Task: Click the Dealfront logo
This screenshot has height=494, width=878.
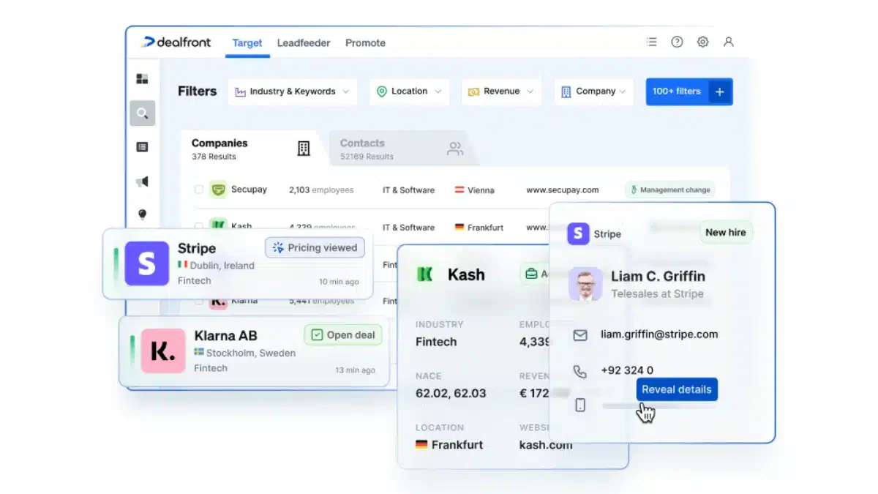Action: tap(176, 42)
